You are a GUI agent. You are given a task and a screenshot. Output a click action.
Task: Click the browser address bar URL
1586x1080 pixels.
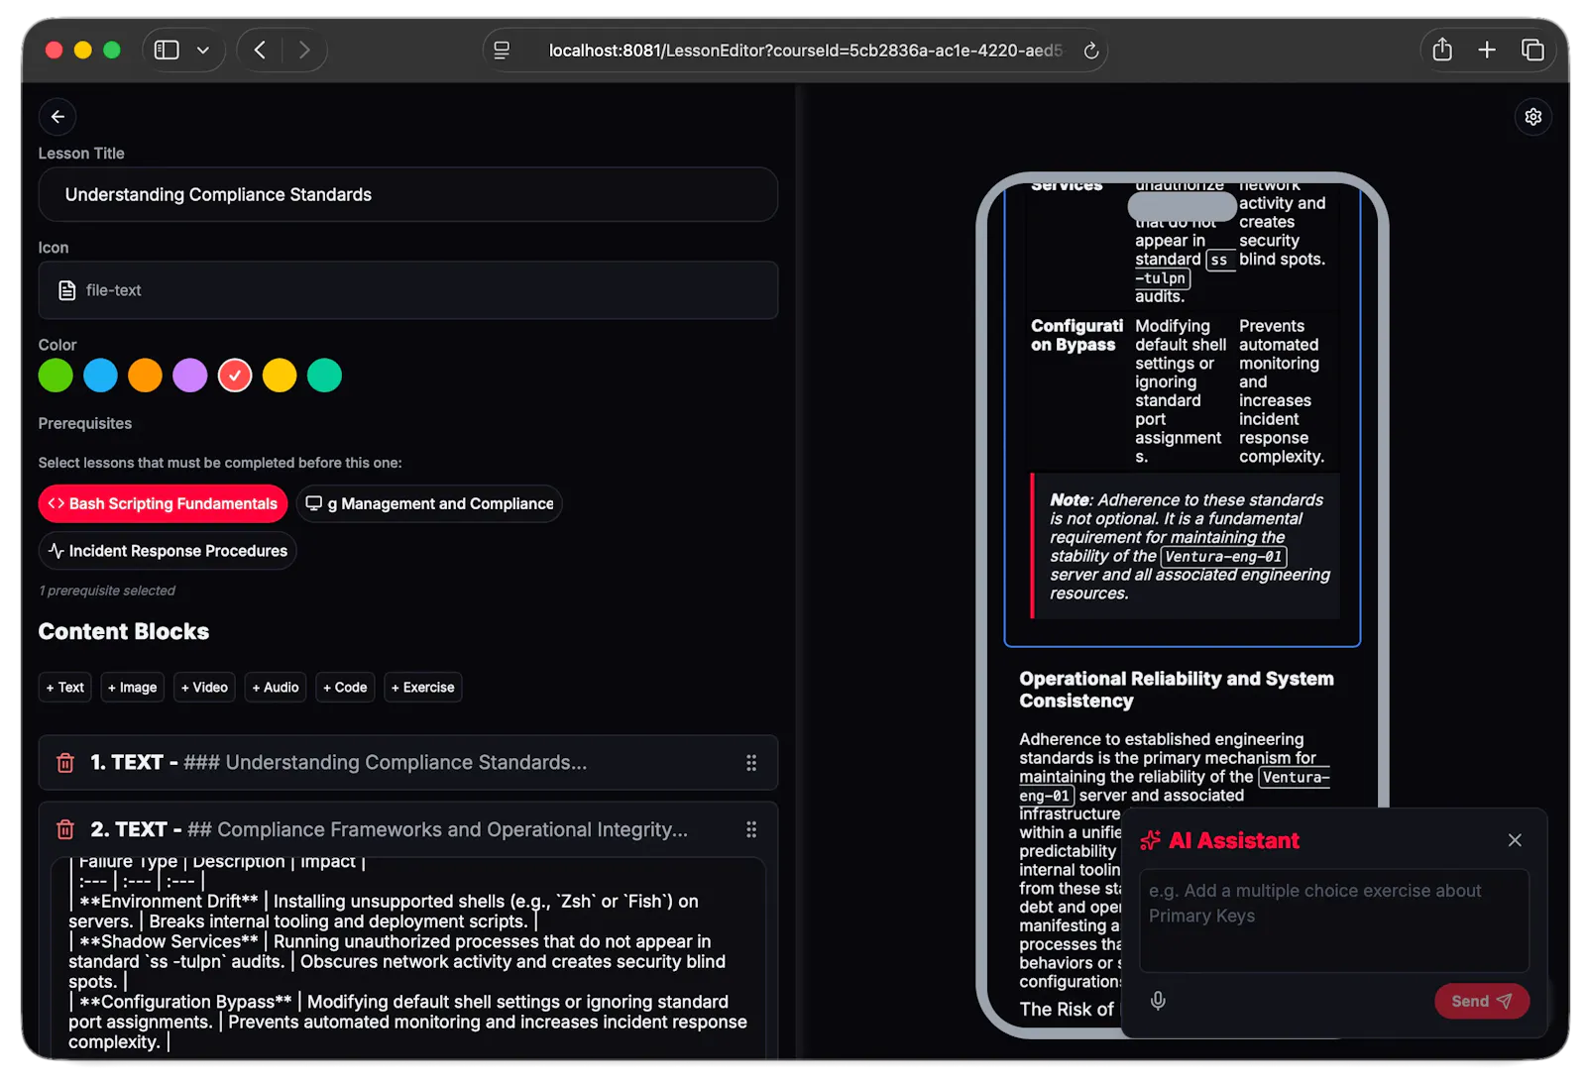(804, 51)
